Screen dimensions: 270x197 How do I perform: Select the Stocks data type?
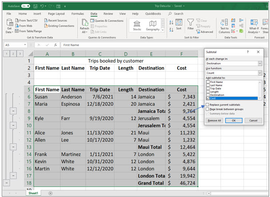click(x=137, y=26)
